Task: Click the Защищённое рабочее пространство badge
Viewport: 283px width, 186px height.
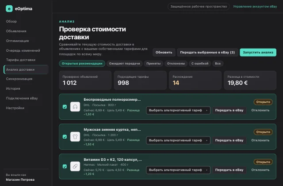Action: point(199,7)
